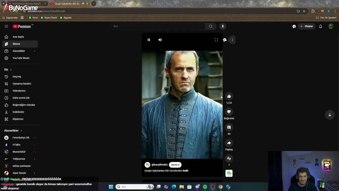This screenshot has height=191, width=339.
Task: Open MuratAbiGF subscription channel
Action: click(x=20, y=152)
